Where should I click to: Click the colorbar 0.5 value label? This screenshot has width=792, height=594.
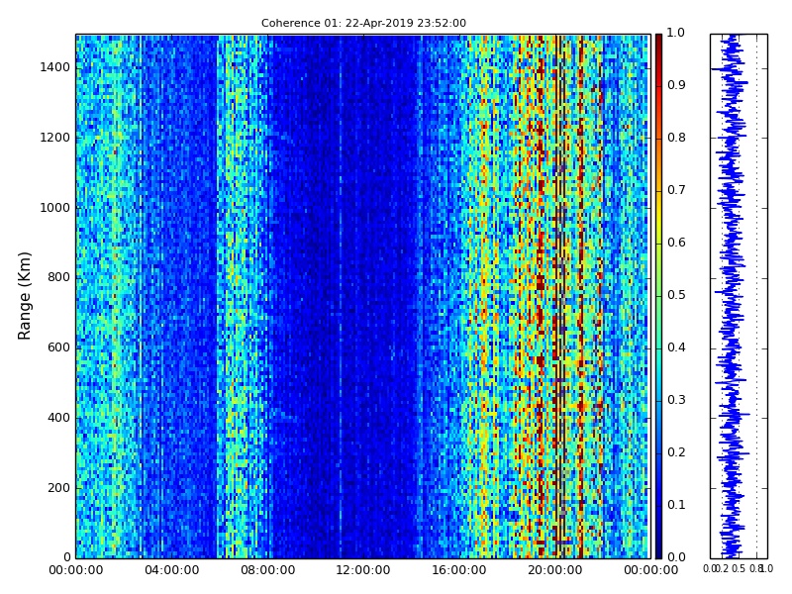tap(676, 295)
